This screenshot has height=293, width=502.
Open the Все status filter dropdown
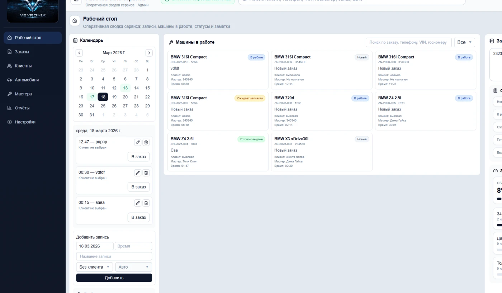[464, 42]
